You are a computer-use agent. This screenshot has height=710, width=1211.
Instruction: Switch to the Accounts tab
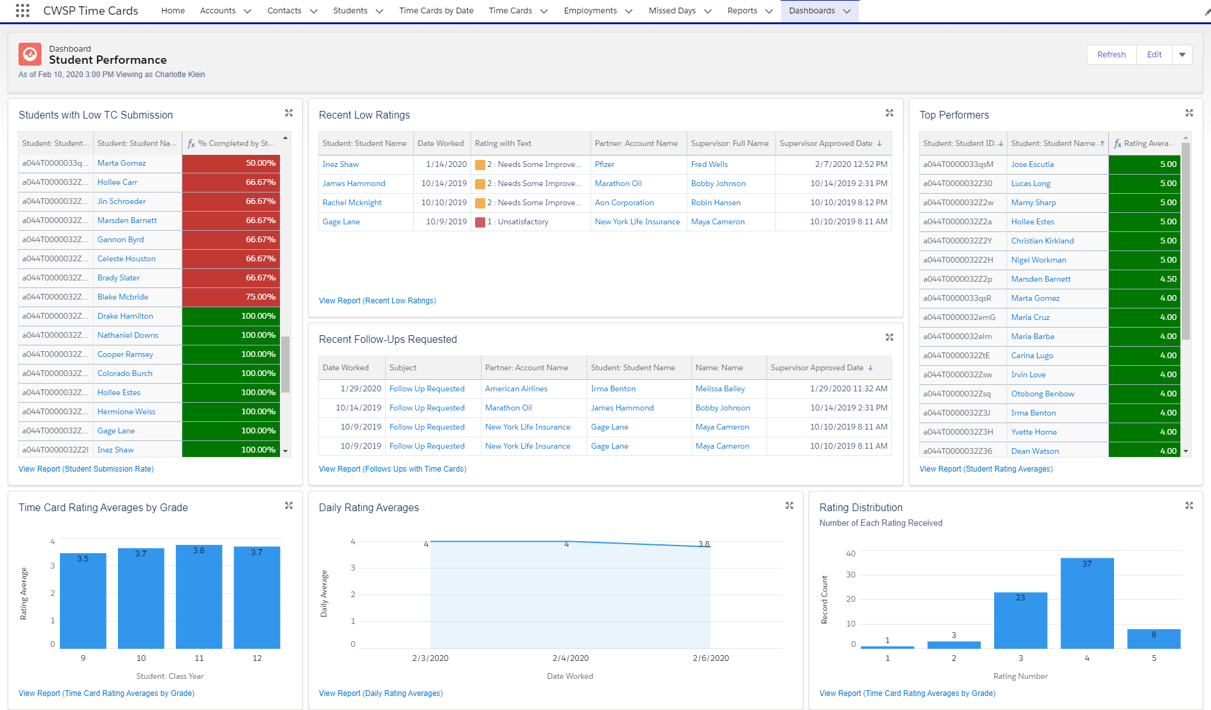click(x=217, y=11)
